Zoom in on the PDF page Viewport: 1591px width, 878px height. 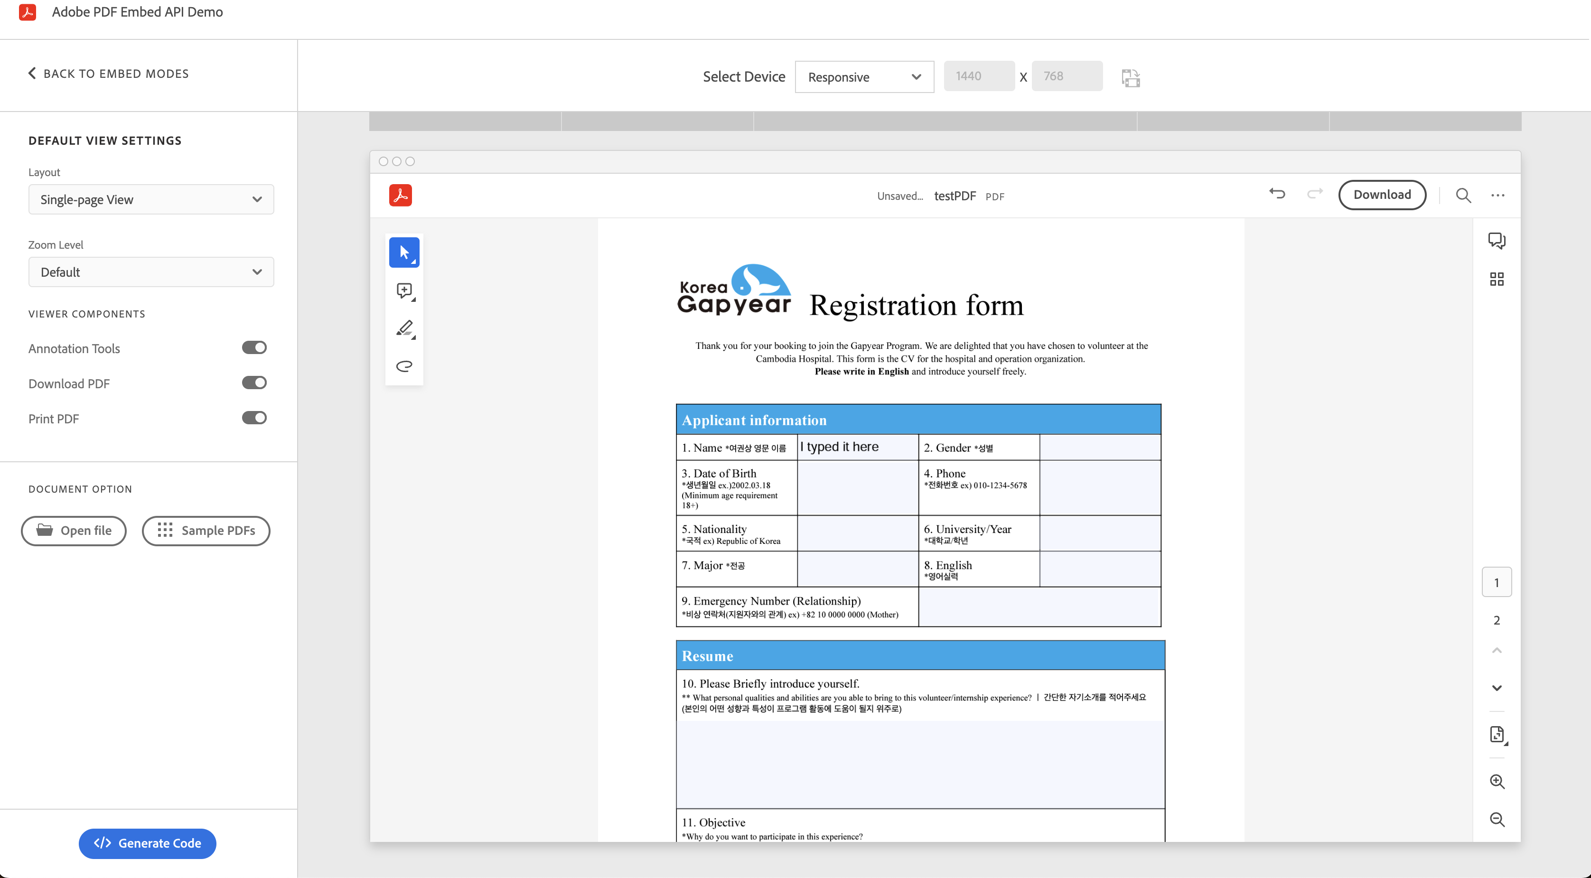point(1497,782)
